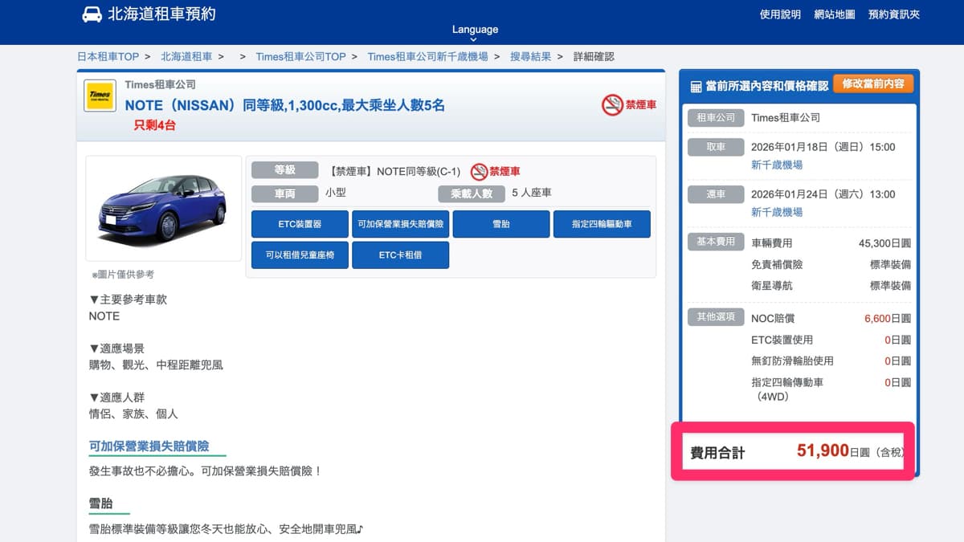
Task: Click the car logo icon in header
Action: click(92, 14)
